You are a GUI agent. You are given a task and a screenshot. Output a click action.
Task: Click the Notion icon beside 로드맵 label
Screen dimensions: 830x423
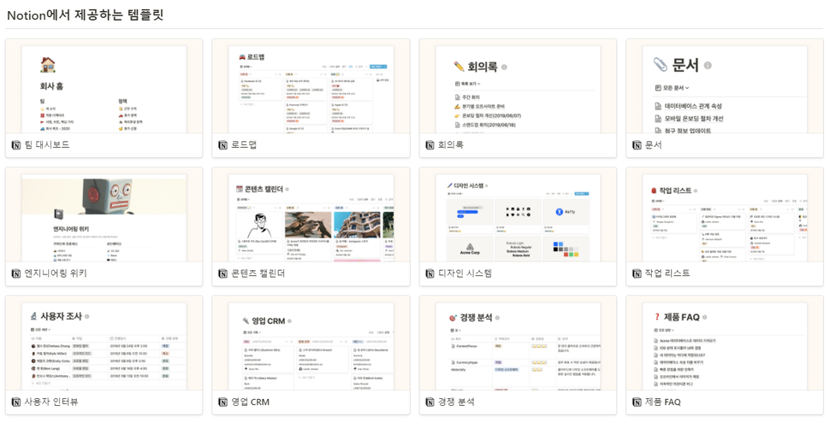222,145
